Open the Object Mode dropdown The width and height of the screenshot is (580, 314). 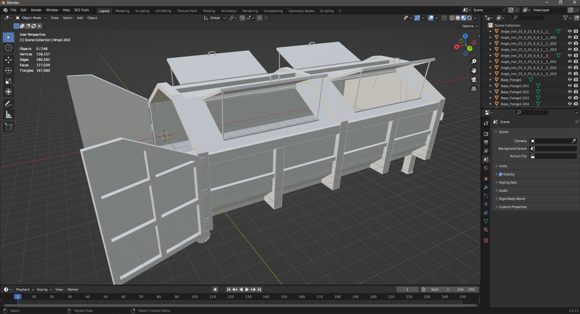coord(31,18)
